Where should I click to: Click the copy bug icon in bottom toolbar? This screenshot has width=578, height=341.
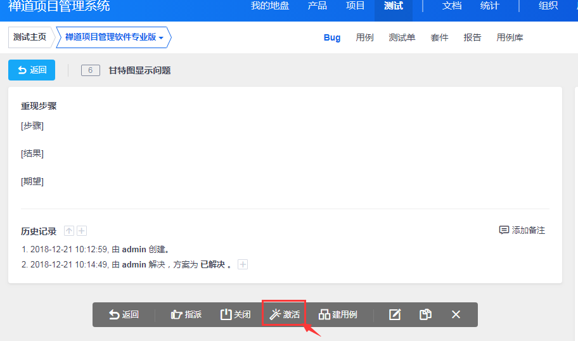coord(425,314)
